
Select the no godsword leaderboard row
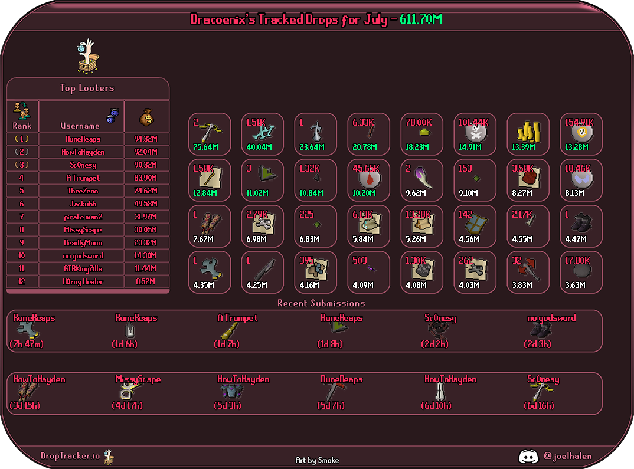pyautogui.click(x=88, y=255)
